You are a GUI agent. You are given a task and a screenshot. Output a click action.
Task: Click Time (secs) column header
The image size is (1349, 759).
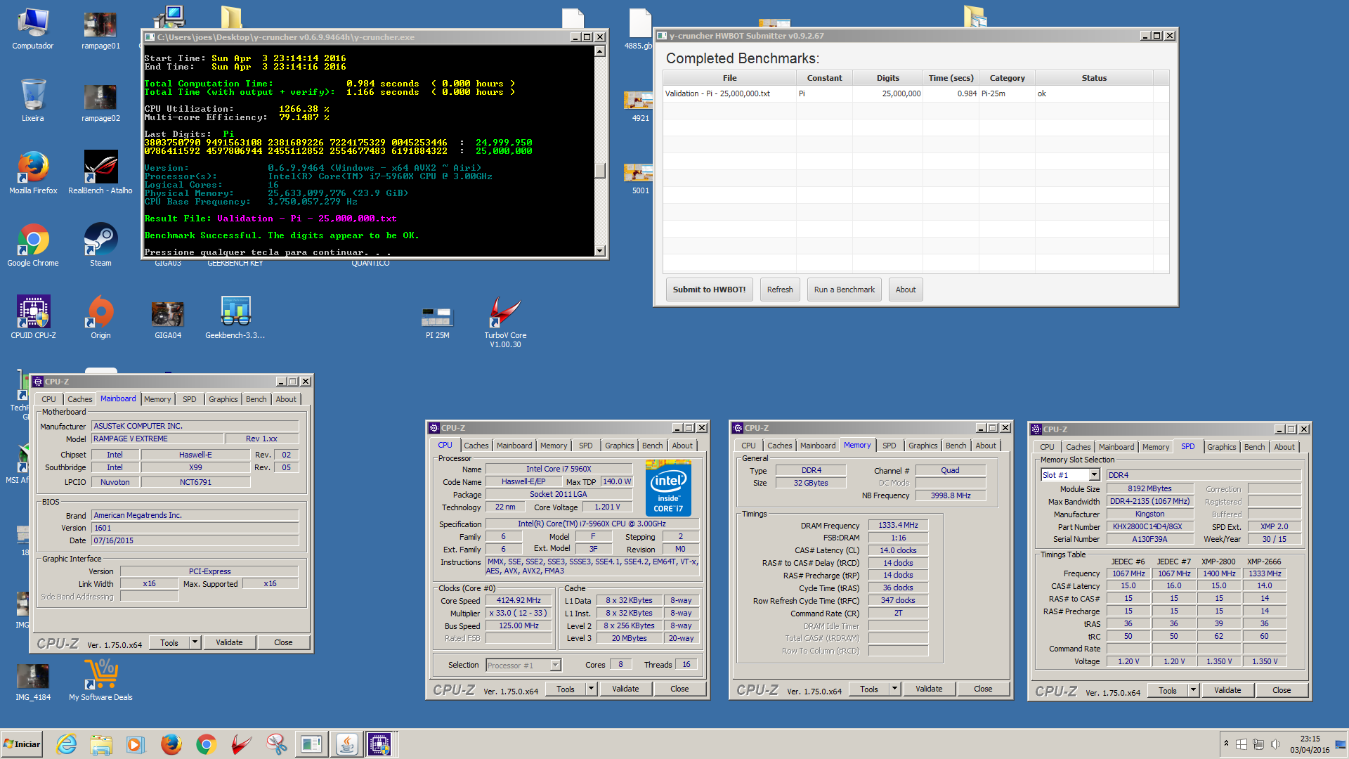pos(951,78)
